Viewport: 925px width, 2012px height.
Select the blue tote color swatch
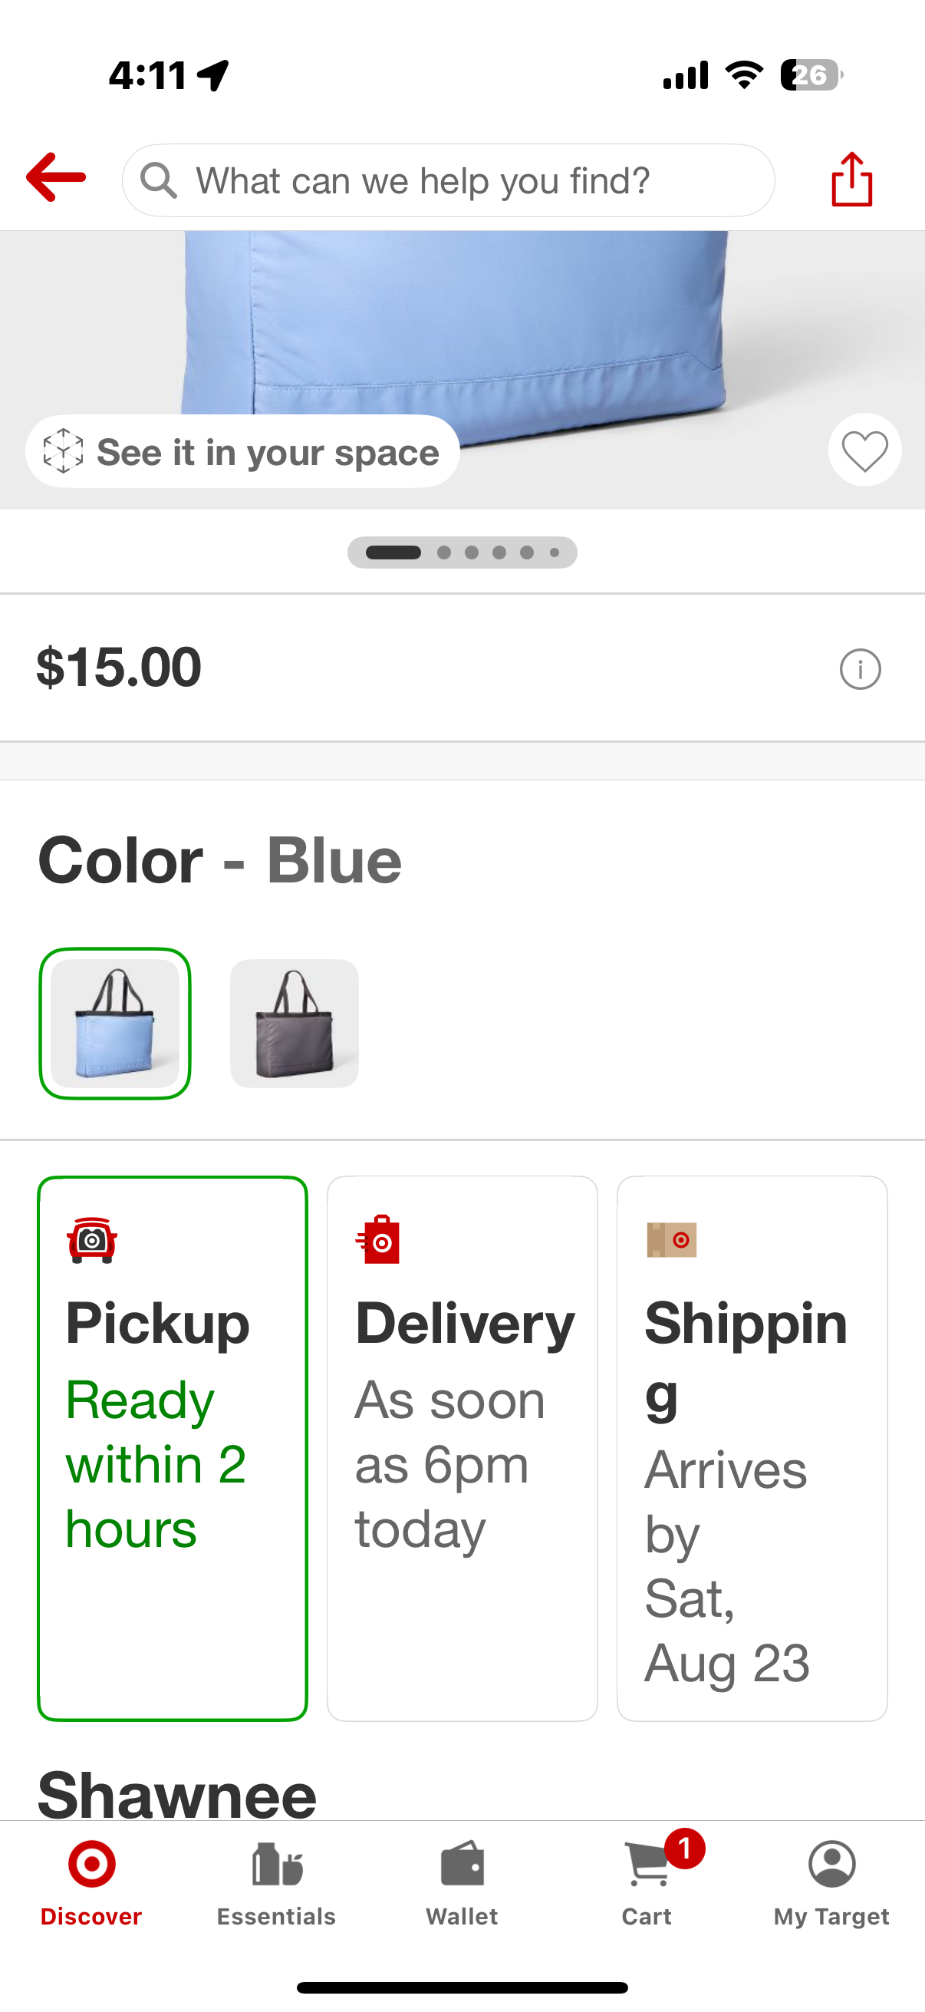pos(116,1023)
